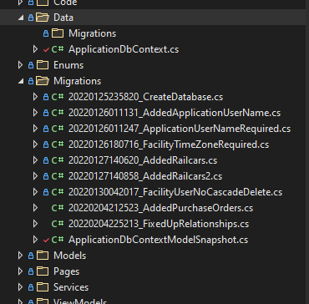Expand 20220204212523_AddedPurchaseOrders.cs node
The image size is (309, 304).
[35, 208]
